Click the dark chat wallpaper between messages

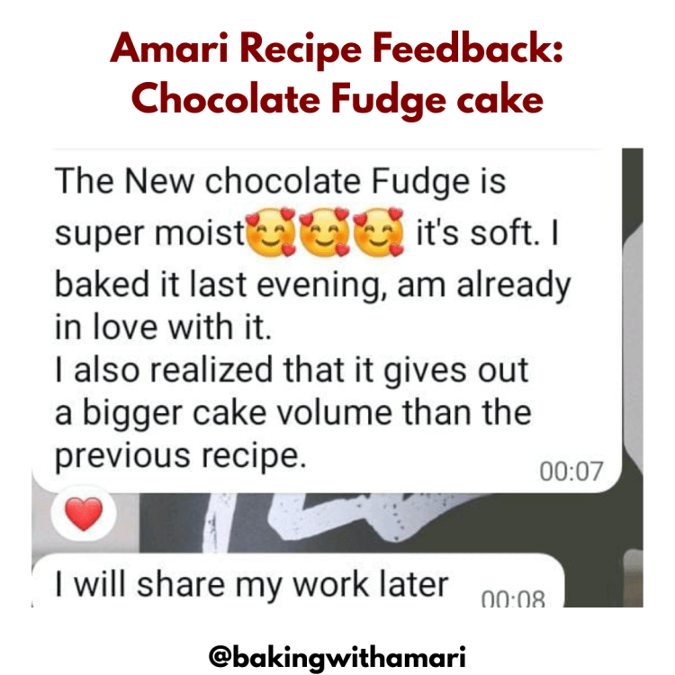(x=379, y=523)
